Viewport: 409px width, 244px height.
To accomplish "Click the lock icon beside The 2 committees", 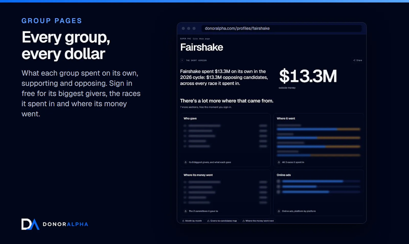I will 186,211.
